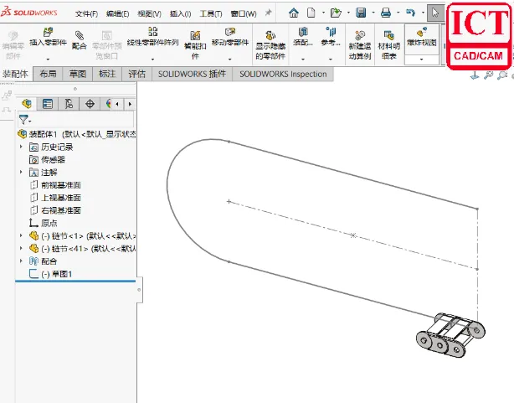Viewport: 514px width, 403px height.
Task: Open the 编辑(E) menu
Action: tap(117, 13)
